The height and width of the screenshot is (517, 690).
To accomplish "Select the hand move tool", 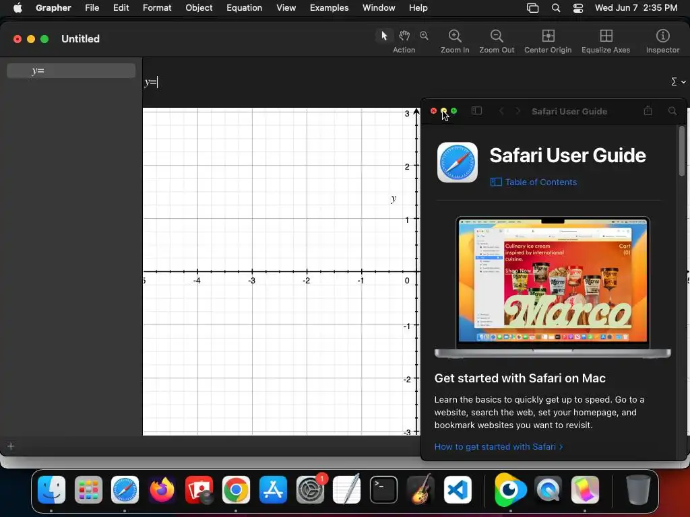I will [404, 36].
